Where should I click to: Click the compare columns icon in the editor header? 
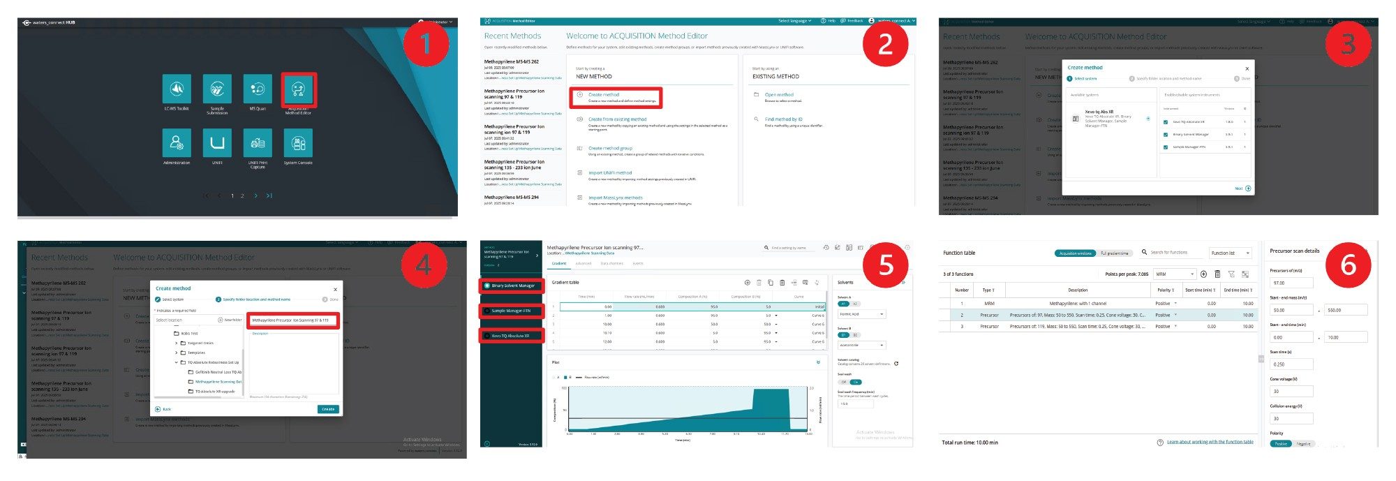tap(849, 247)
